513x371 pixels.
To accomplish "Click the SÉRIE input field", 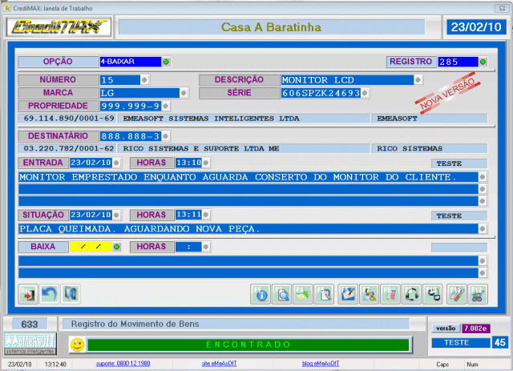I will [320, 93].
